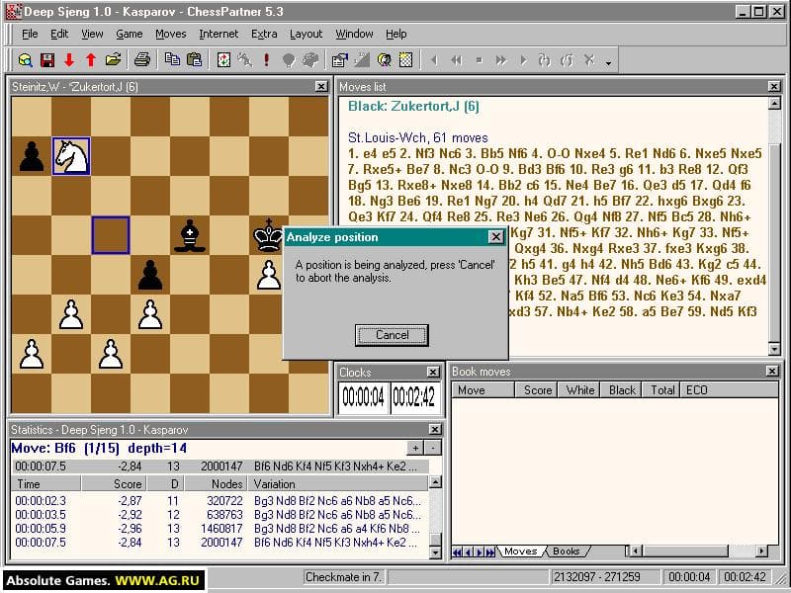The image size is (791, 593).
Task: Close the Statistics panel
Action: [x=434, y=429]
